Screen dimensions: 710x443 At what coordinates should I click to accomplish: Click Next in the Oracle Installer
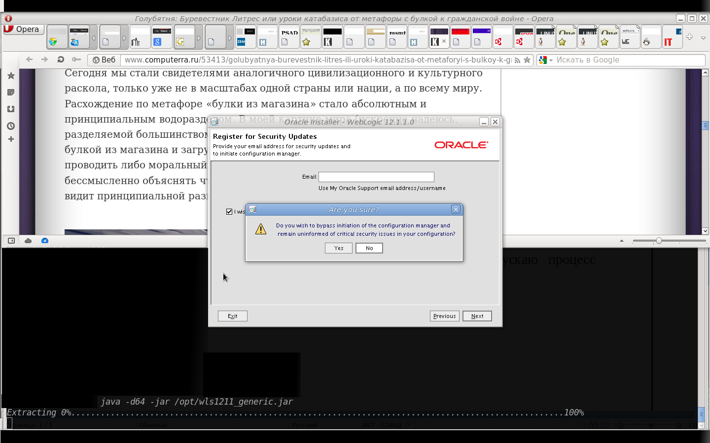477,316
